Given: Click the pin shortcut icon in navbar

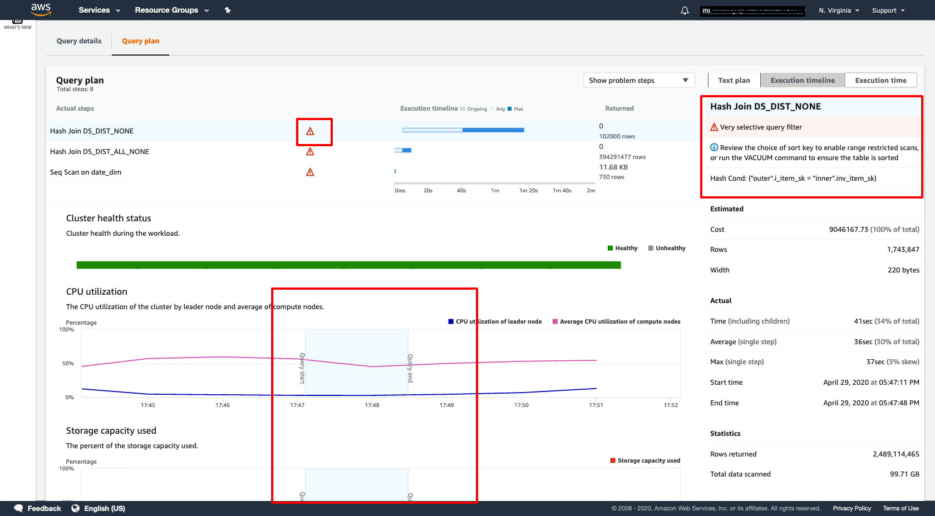Looking at the screenshot, I should [x=228, y=10].
